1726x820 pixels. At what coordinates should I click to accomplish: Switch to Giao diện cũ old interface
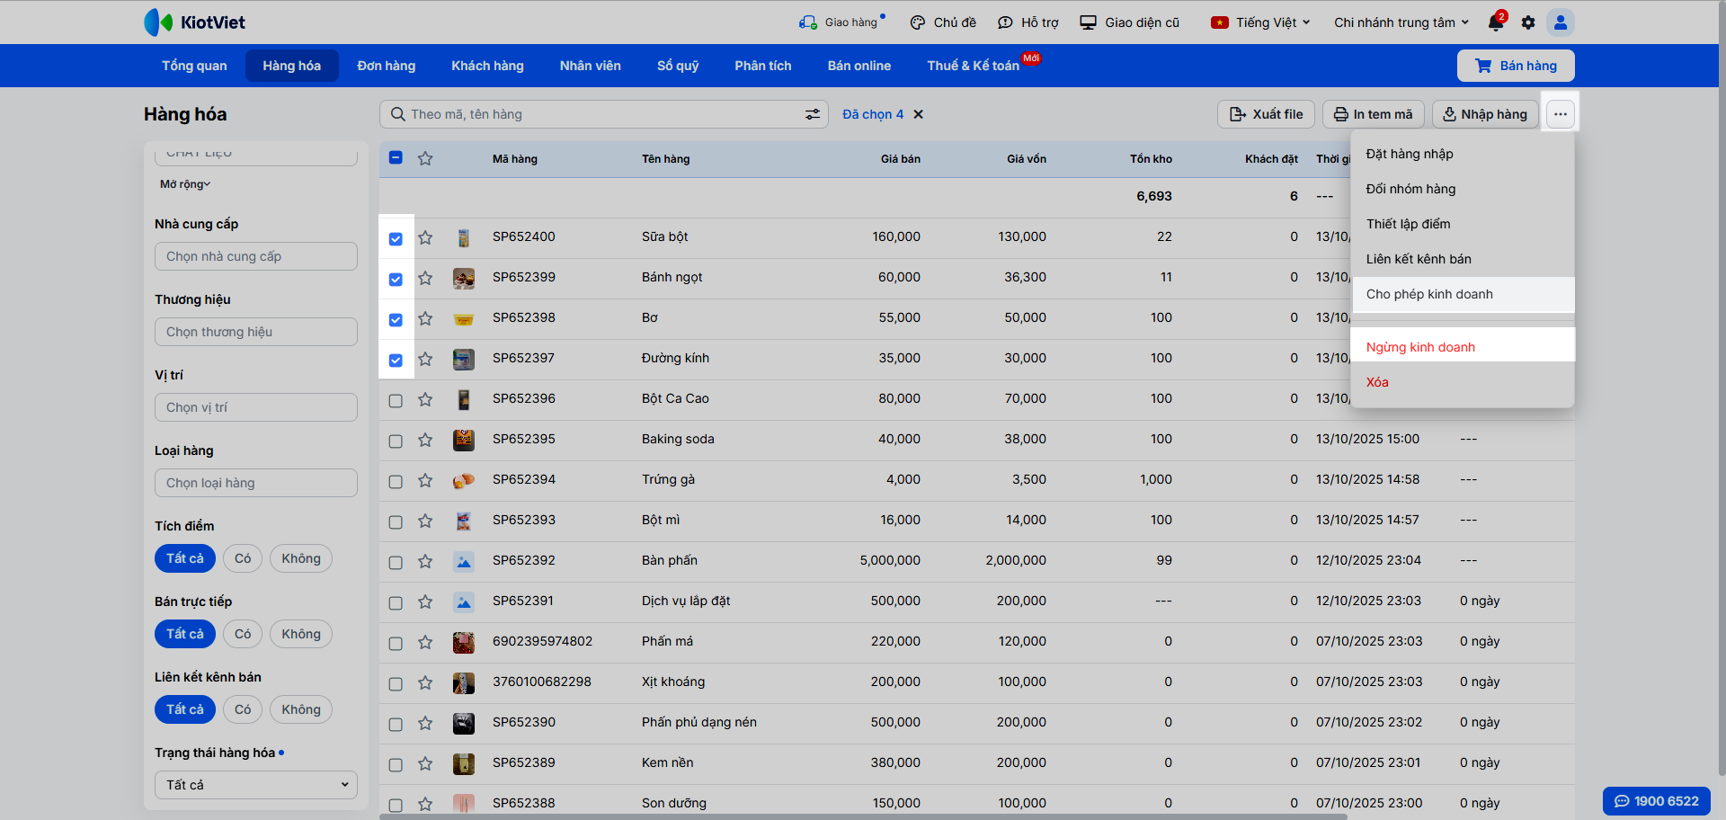click(1130, 22)
